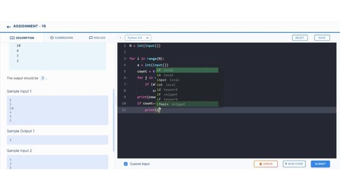Click the Sample Input 1 box

(x=57, y=110)
